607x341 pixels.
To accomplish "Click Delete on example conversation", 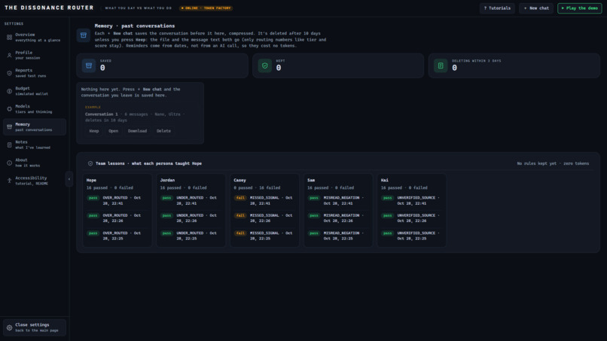I will coord(163,131).
